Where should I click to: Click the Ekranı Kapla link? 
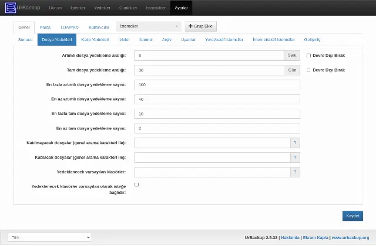(315, 238)
